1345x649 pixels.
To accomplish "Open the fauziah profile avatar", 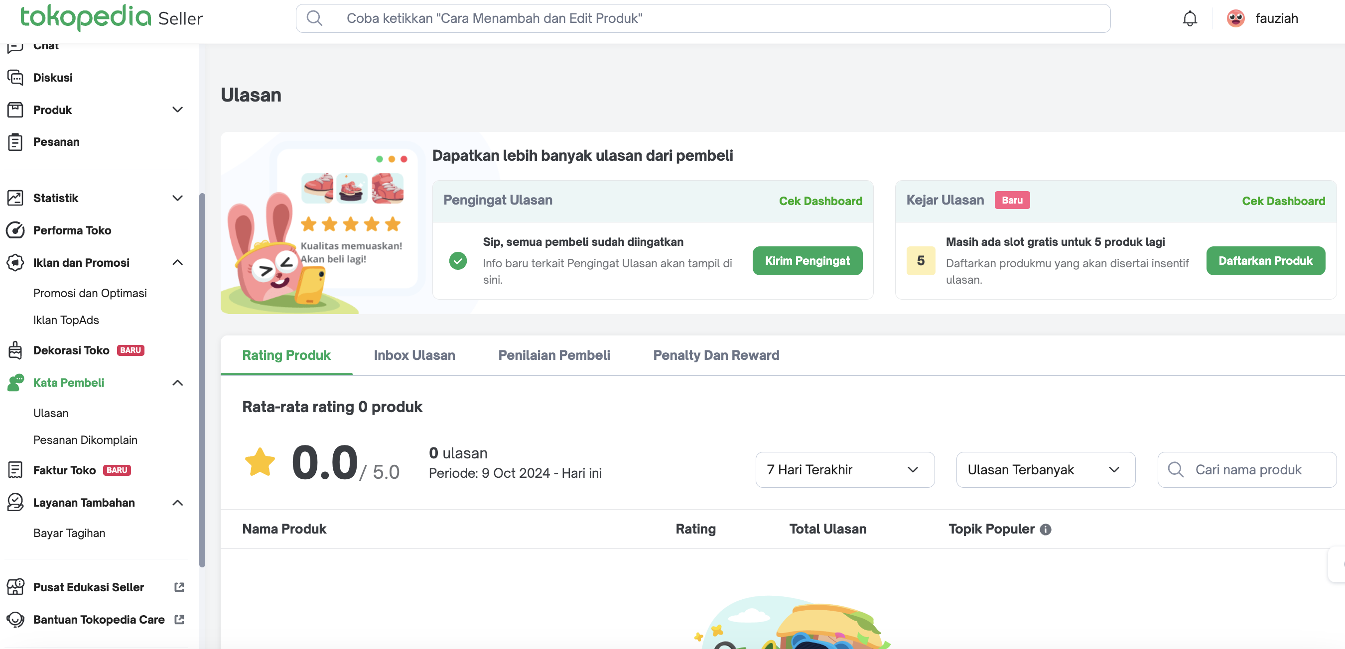I will 1235,19.
